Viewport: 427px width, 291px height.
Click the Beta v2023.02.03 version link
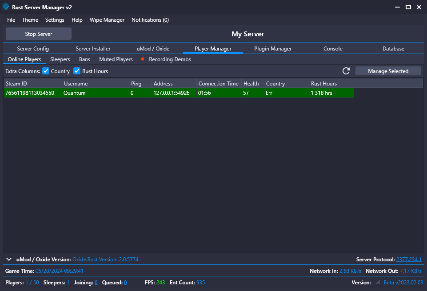[403, 283]
